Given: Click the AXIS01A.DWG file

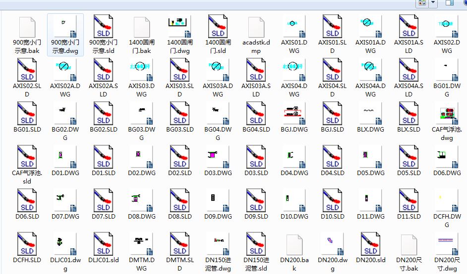Looking at the screenshot, I should (370, 27).
